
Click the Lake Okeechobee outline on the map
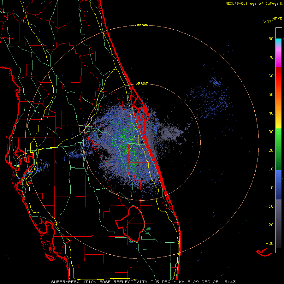coord(130,224)
